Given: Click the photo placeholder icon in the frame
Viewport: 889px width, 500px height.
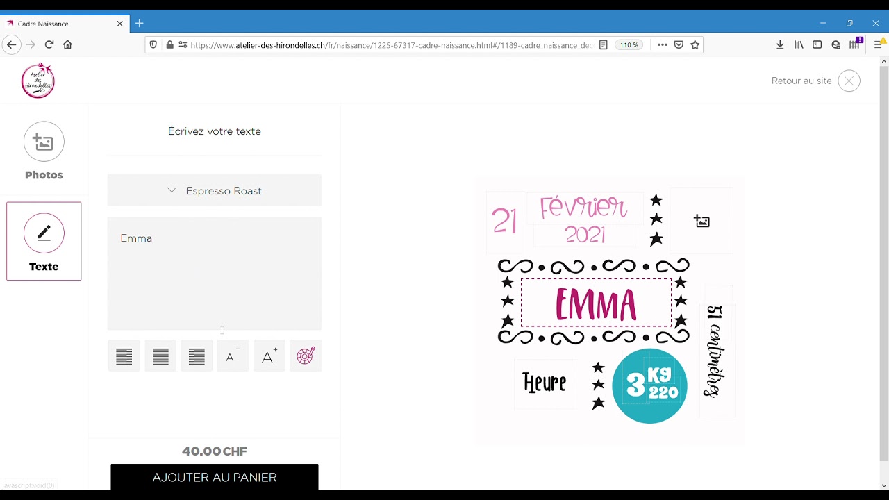Looking at the screenshot, I should [701, 222].
